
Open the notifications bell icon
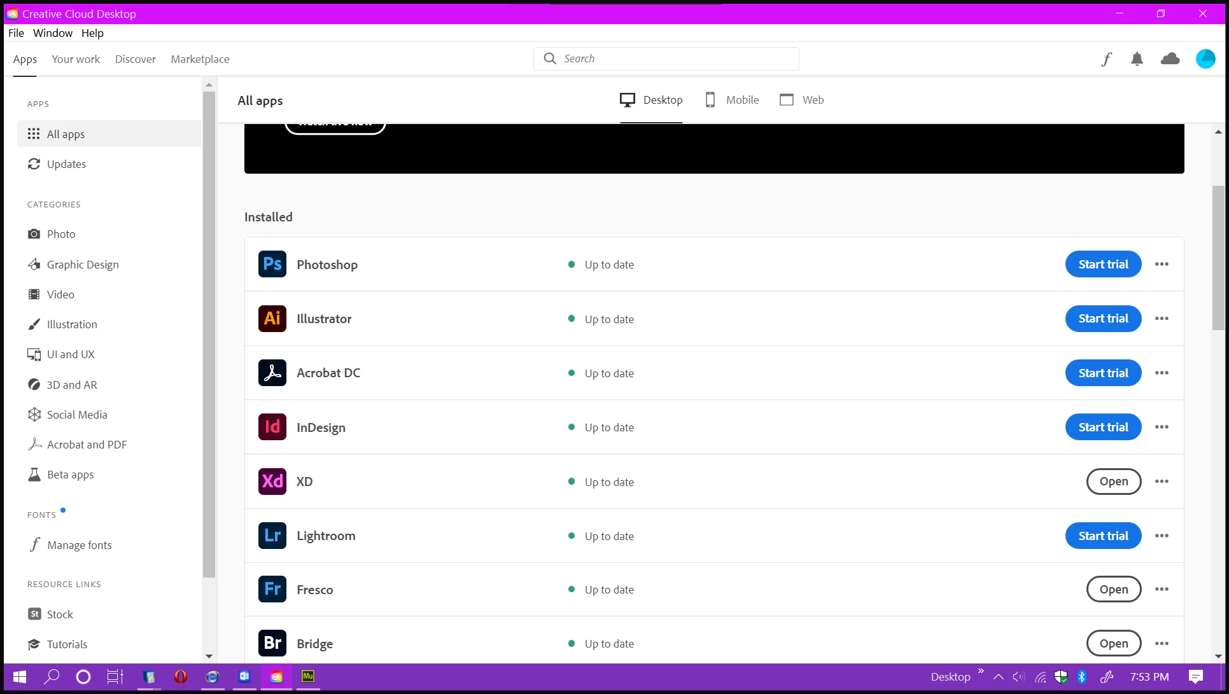point(1137,59)
